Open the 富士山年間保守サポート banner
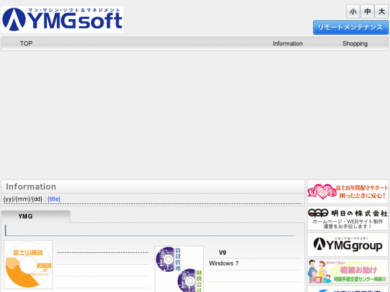 tap(348, 192)
